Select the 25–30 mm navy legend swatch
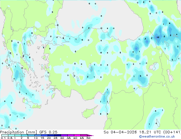181x139 pixels. [57, 135]
